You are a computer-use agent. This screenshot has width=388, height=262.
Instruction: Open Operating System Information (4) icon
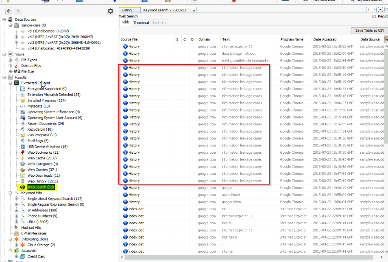point(22,112)
